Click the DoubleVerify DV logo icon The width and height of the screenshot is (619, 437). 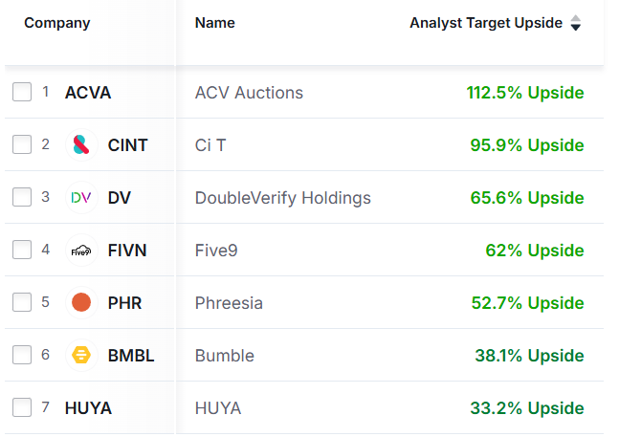tap(82, 198)
